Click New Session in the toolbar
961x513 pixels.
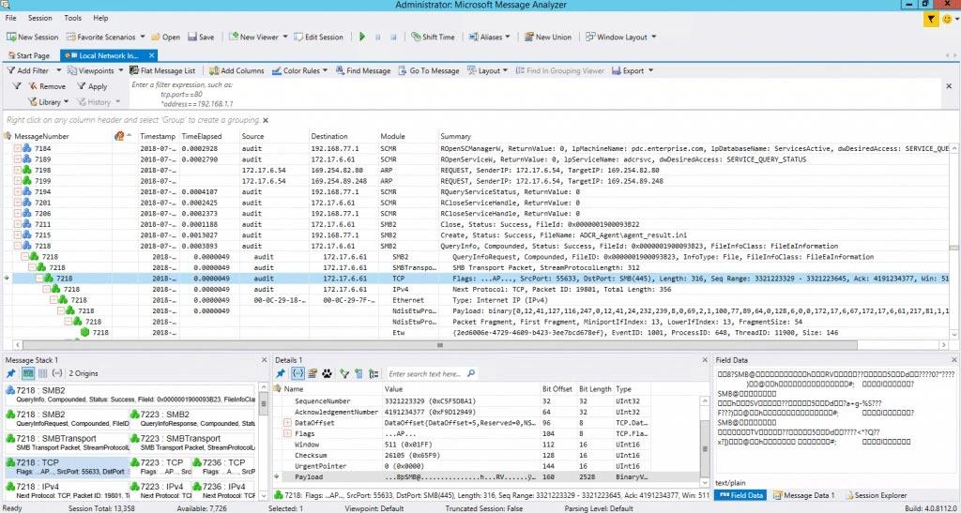(x=33, y=37)
